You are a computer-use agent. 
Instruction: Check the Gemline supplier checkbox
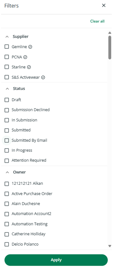[7, 47]
